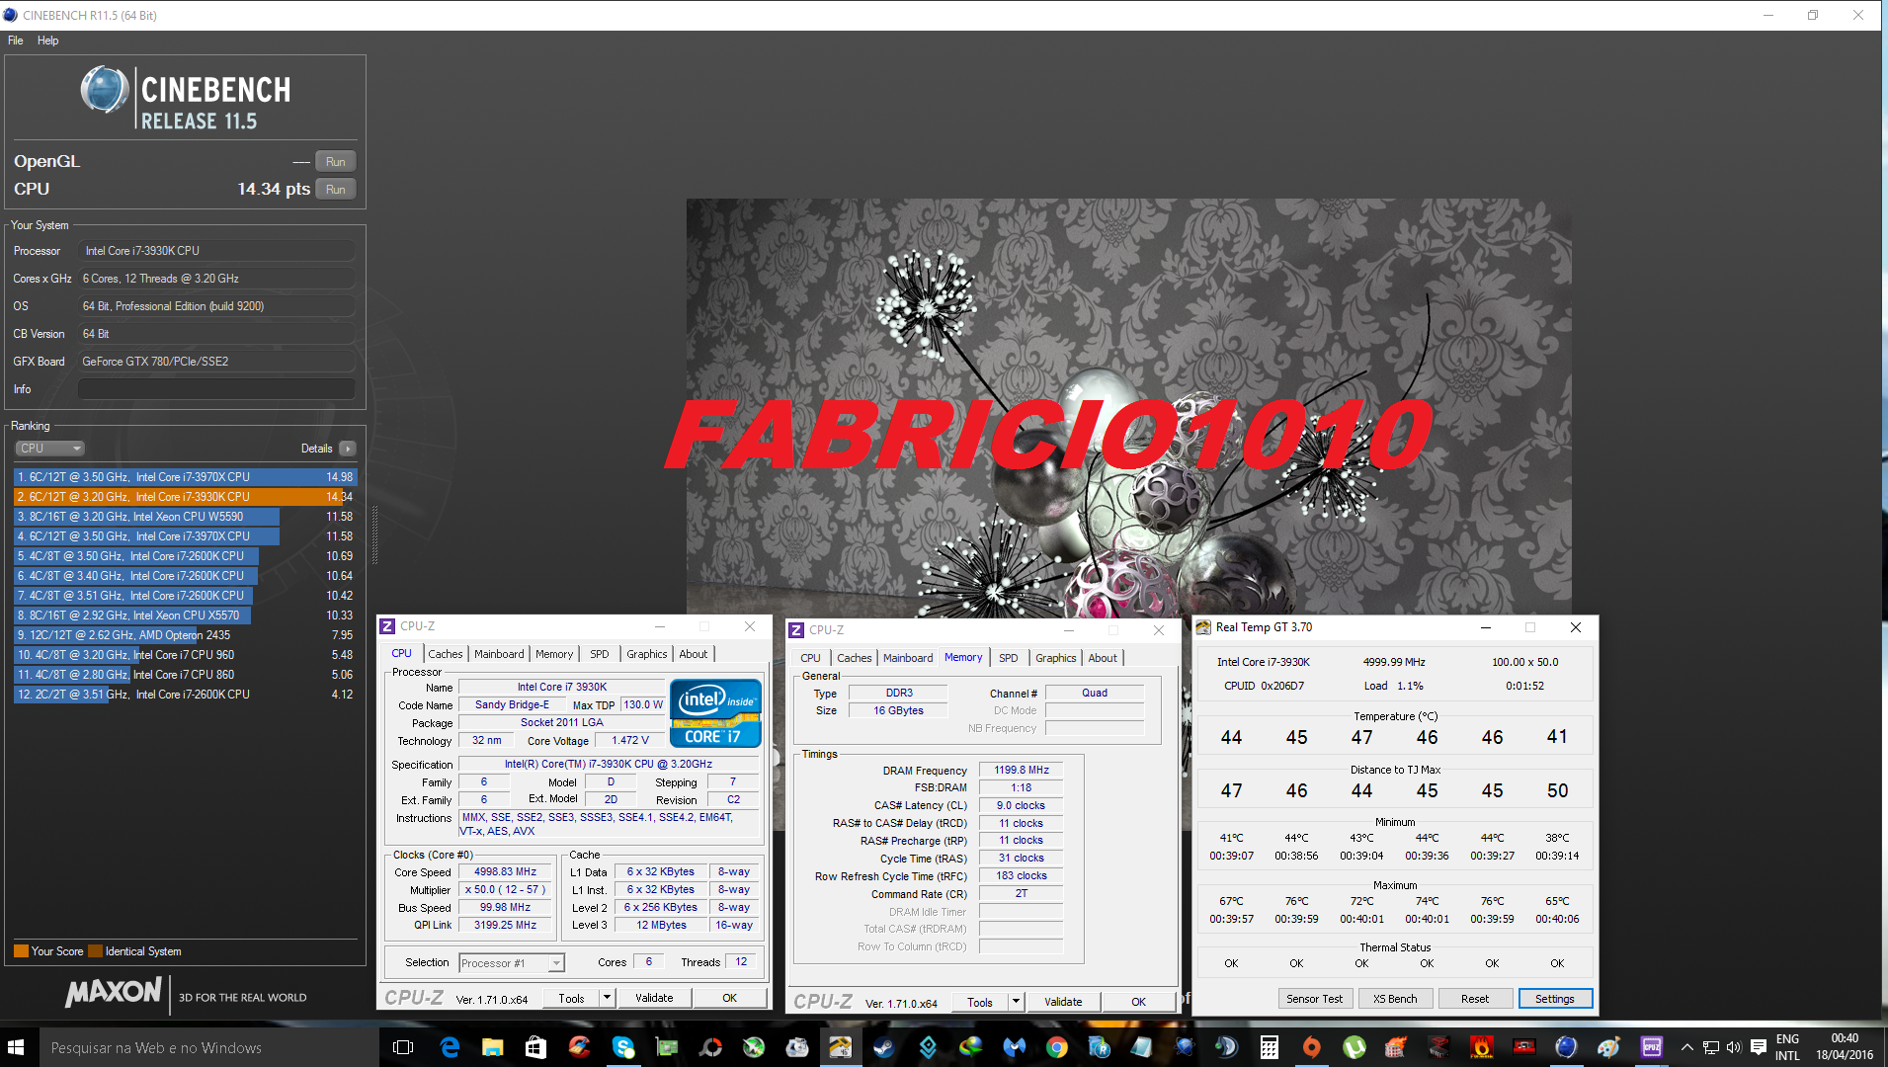Image resolution: width=1888 pixels, height=1067 pixels.
Task: Click Tools button in left CPU-Z
Action: point(571,999)
